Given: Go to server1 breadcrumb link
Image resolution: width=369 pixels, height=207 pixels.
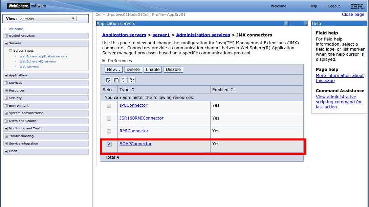Looking at the screenshot, I should click(161, 35).
